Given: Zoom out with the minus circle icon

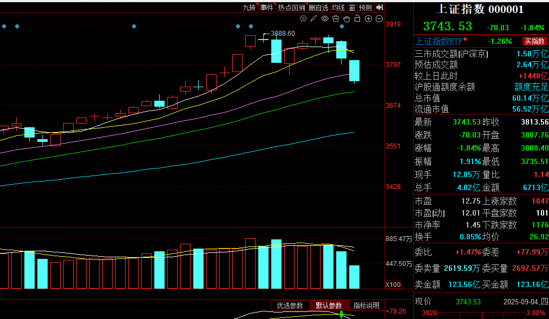Looking at the screenshot, I should click(378, 18).
